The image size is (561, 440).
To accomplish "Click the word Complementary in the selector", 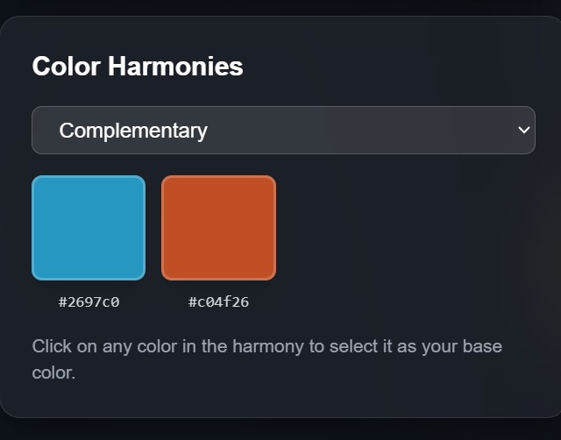I will click(133, 131).
